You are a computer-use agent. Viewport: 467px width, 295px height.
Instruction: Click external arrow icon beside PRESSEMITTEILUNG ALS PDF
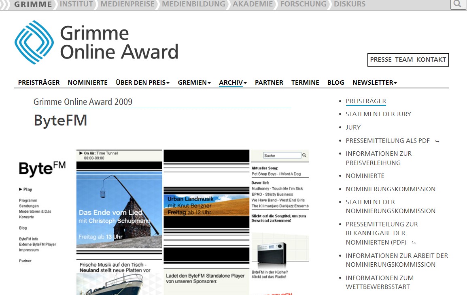point(437,141)
